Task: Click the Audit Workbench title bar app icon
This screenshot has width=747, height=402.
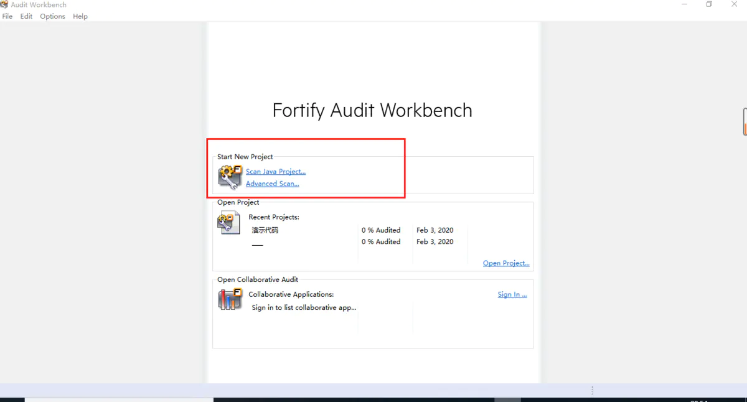Action: point(4,4)
